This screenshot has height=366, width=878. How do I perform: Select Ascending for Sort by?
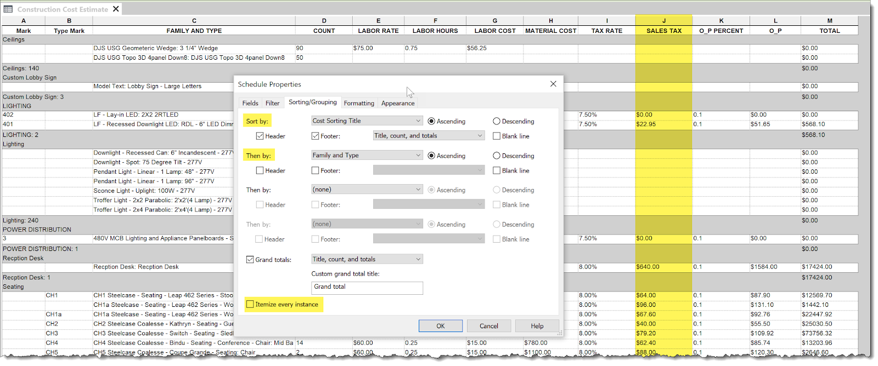tap(431, 121)
